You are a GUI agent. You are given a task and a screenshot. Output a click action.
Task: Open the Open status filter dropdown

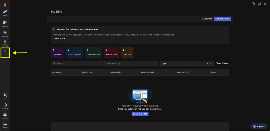click(187, 63)
